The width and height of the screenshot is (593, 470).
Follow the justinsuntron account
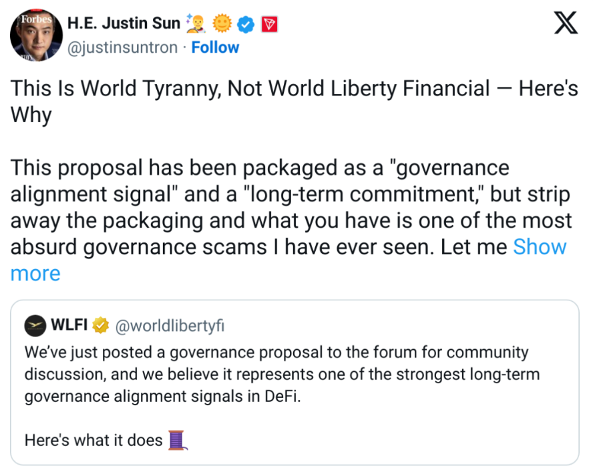coord(215,47)
